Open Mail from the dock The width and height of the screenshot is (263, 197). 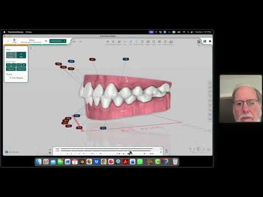click(x=53, y=162)
